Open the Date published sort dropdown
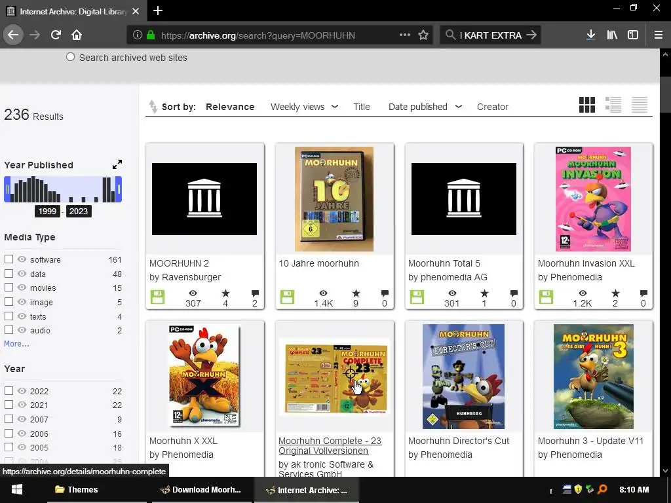Viewport: 671px width, 503px height. [x=425, y=107]
